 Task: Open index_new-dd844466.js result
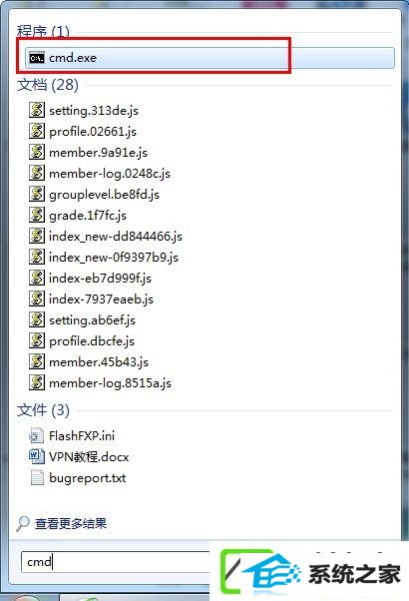[x=116, y=236]
